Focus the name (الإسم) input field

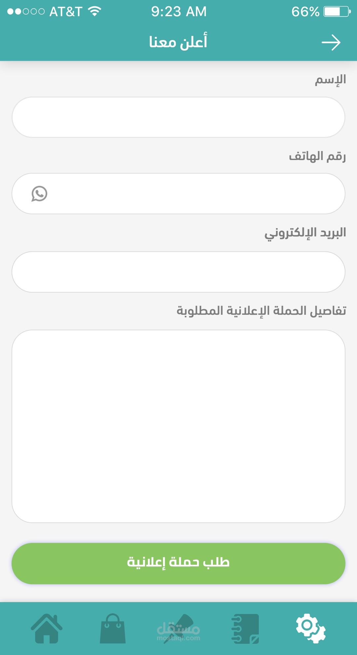click(x=178, y=117)
